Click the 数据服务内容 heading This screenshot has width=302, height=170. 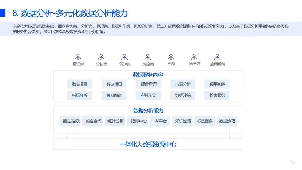148,75
